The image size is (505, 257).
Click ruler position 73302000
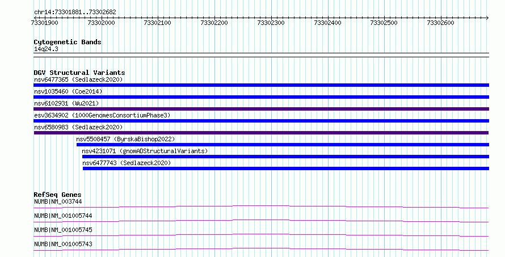coord(101,23)
